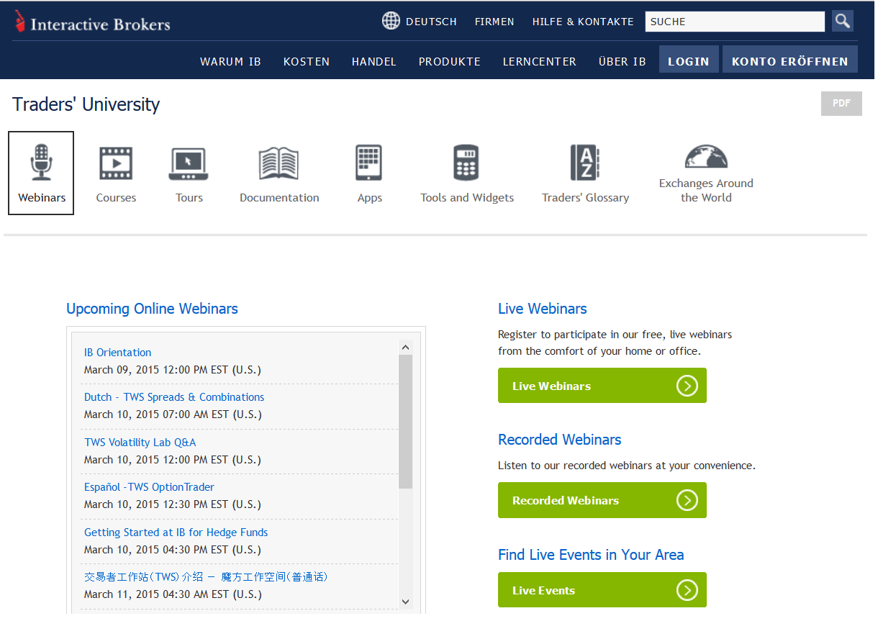The height and width of the screenshot is (639, 878).
Task: Click the arrow circle on Recorded Webinars button
Action: pyautogui.click(x=687, y=500)
